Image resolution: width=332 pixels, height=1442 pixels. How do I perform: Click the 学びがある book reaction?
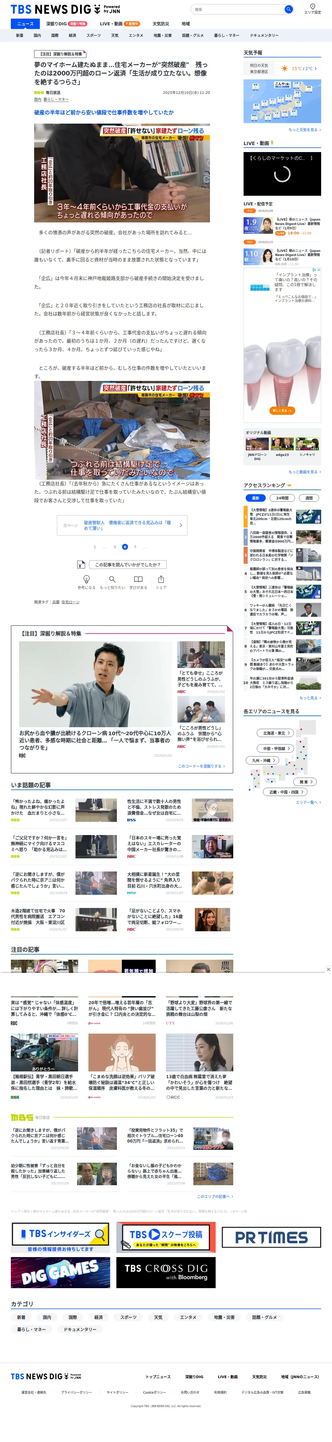[x=138, y=582]
